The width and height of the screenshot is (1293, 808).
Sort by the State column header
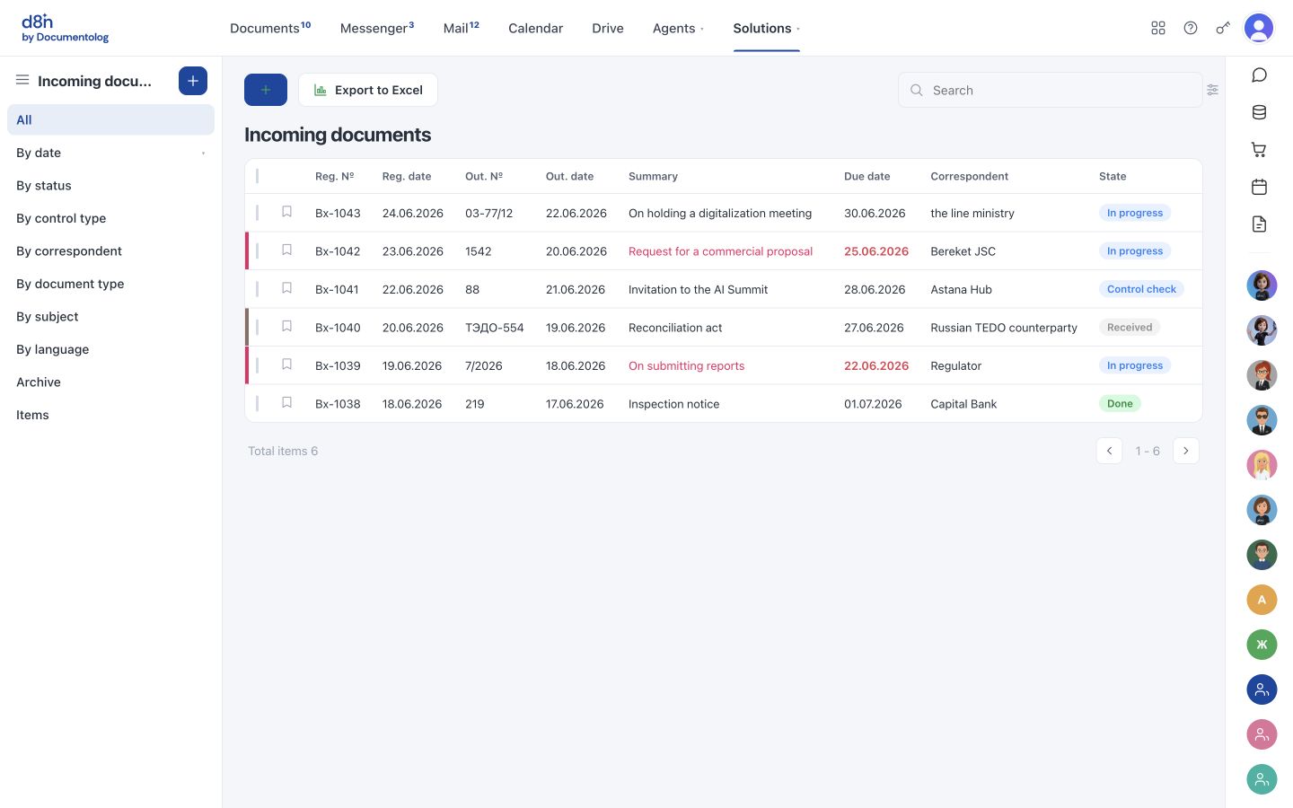click(1113, 176)
